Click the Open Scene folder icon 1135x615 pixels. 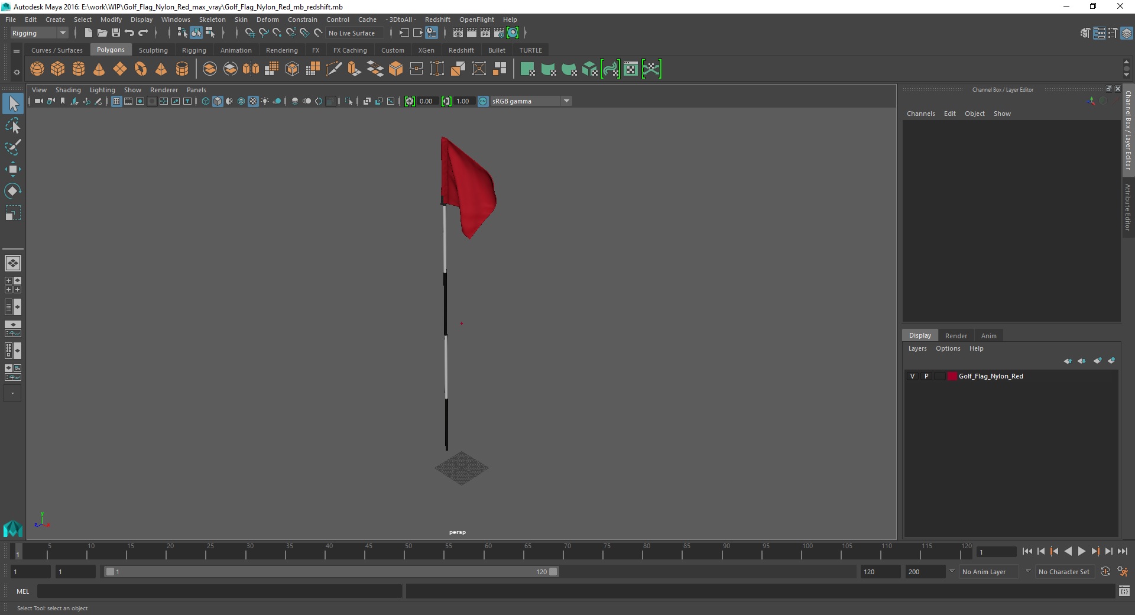click(x=102, y=33)
